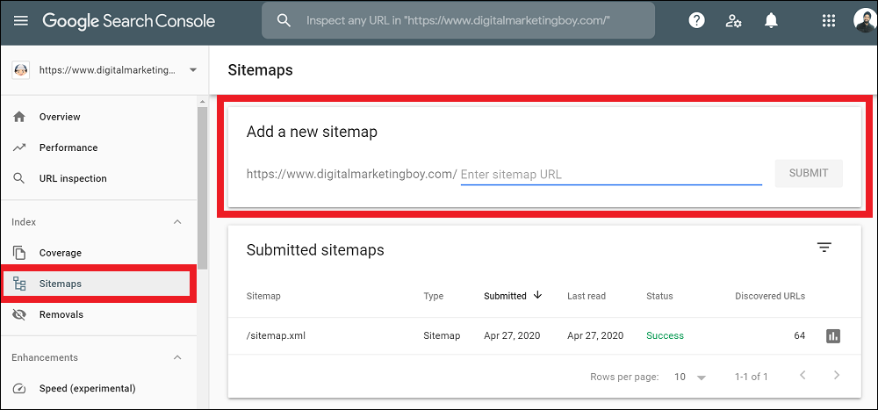Viewport: 878px width, 410px height.
Task: Click the search magnifier icon in URL bar
Action: pos(284,21)
